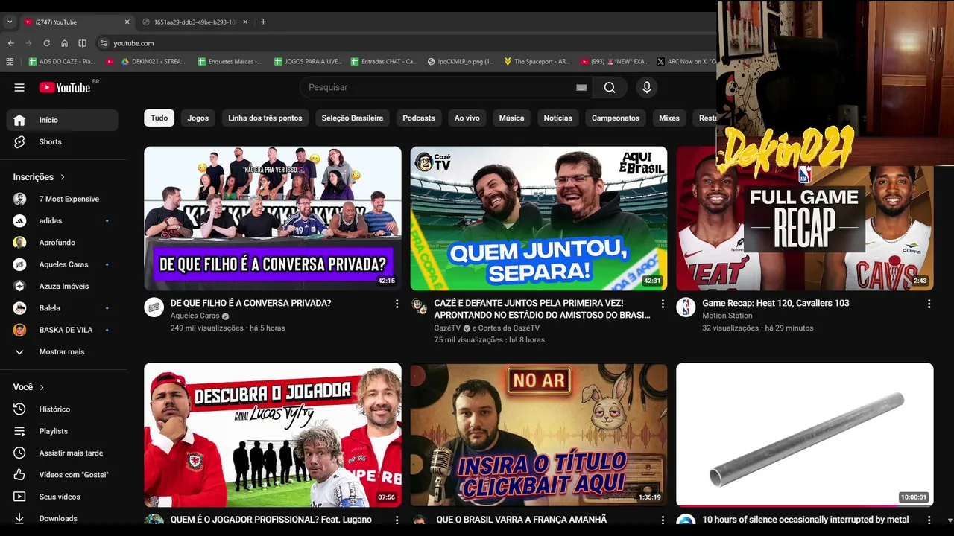This screenshot has height=536, width=954.
Task: Open Seus vídeos
Action: click(63, 497)
